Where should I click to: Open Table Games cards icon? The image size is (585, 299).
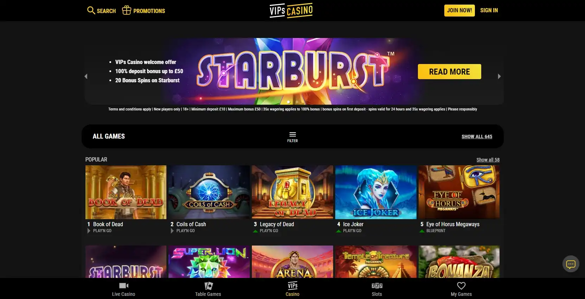coord(209,286)
